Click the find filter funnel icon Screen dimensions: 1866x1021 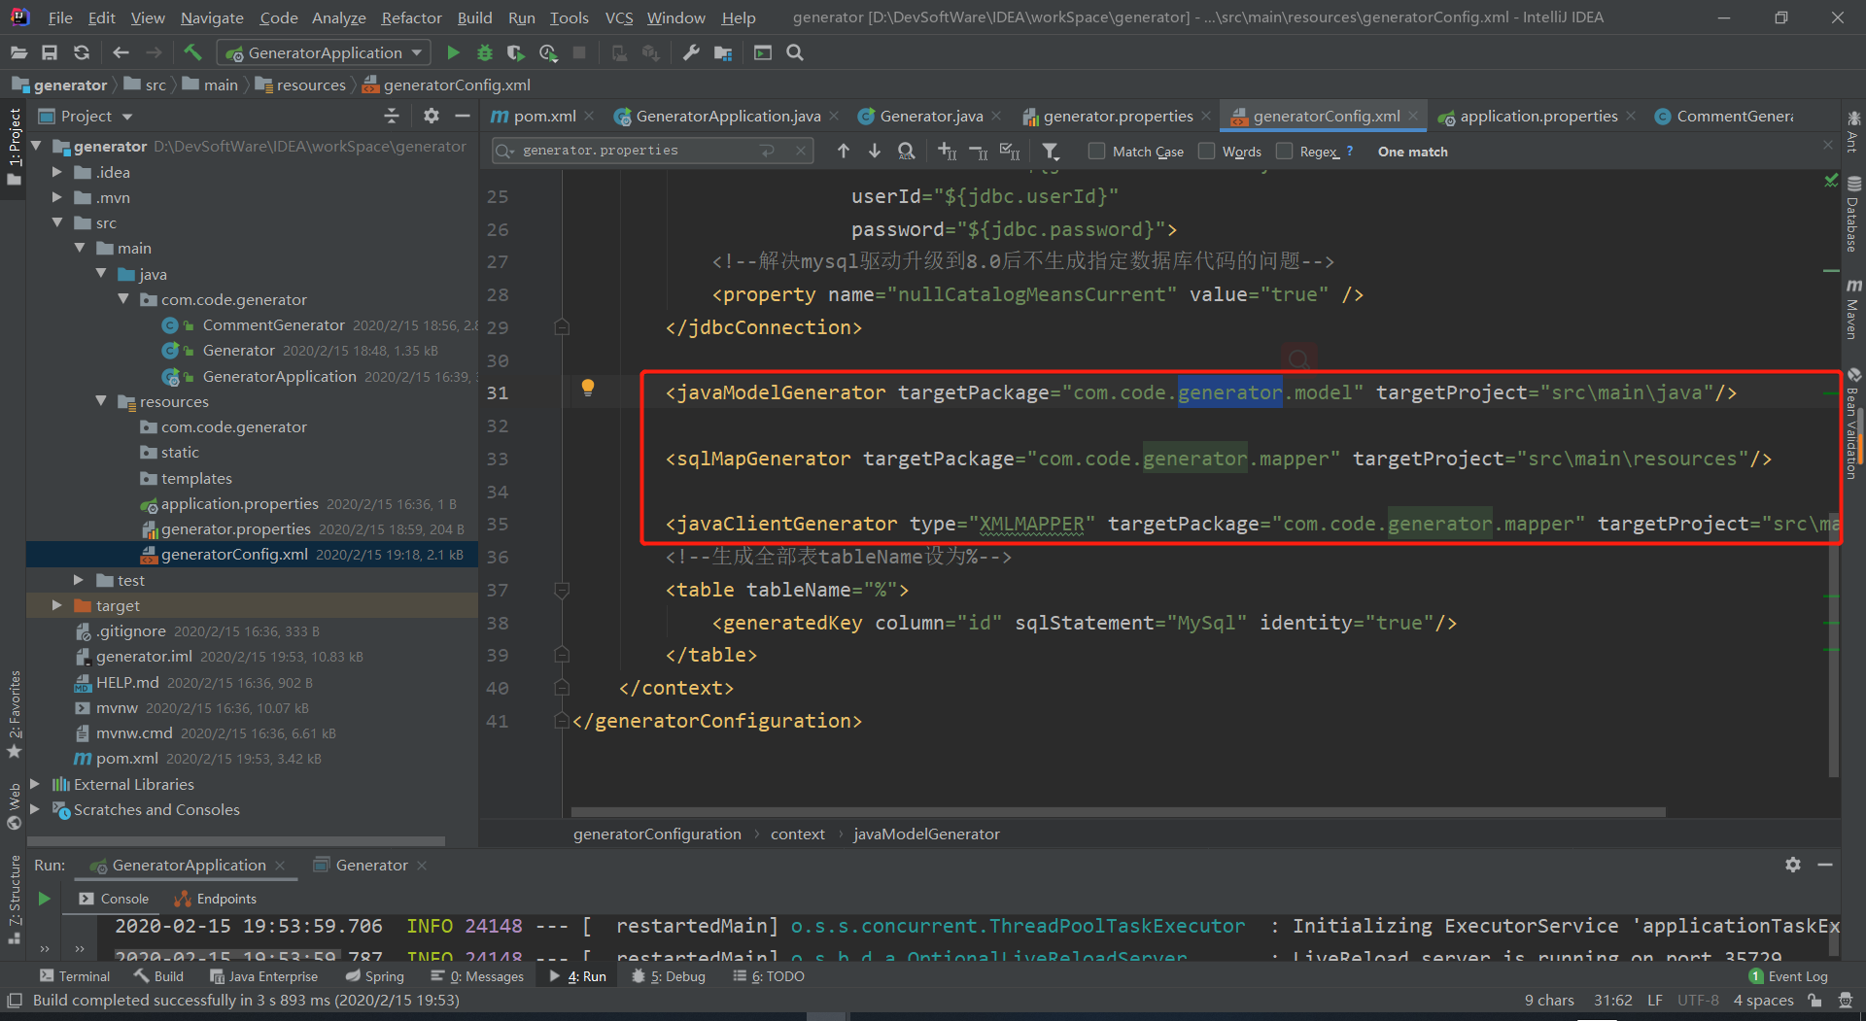(x=1051, y=152)
